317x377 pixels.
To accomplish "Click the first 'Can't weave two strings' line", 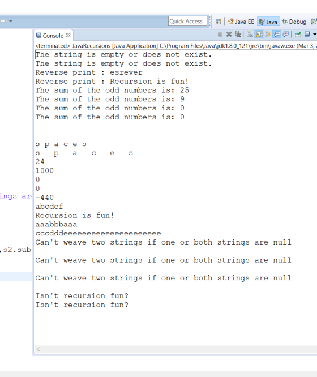I will 163,242.
